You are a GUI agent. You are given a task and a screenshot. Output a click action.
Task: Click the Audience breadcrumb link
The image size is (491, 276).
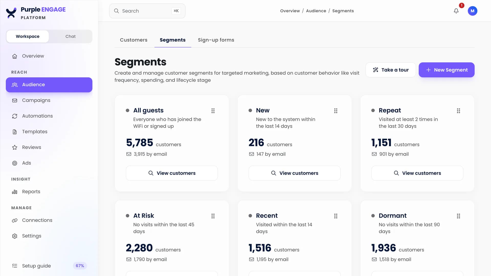tap(316, 11)
